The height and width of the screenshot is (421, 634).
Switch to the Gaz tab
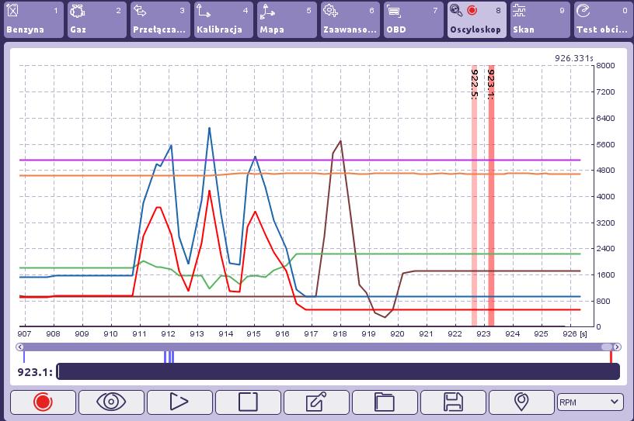(x=97, y=19)
